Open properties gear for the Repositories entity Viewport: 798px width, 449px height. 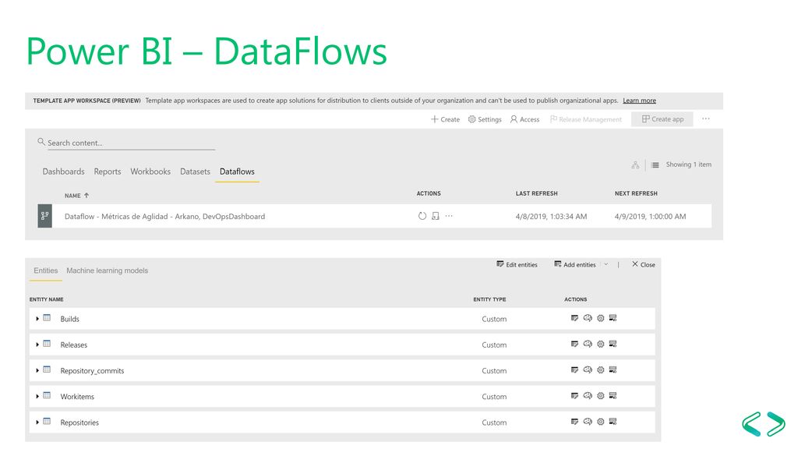click(x=601, y=422)
